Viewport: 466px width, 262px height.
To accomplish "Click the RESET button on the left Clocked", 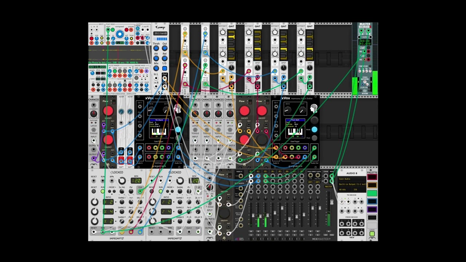I will click(94, 191).
